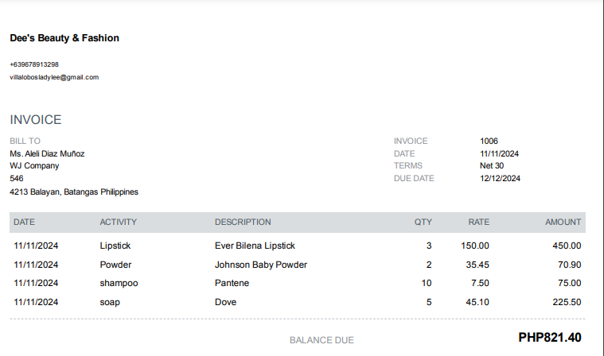Click the ACTIVITY column header
Image resolution: width=604 pixels, height=356 pixels.
(119, 222)
